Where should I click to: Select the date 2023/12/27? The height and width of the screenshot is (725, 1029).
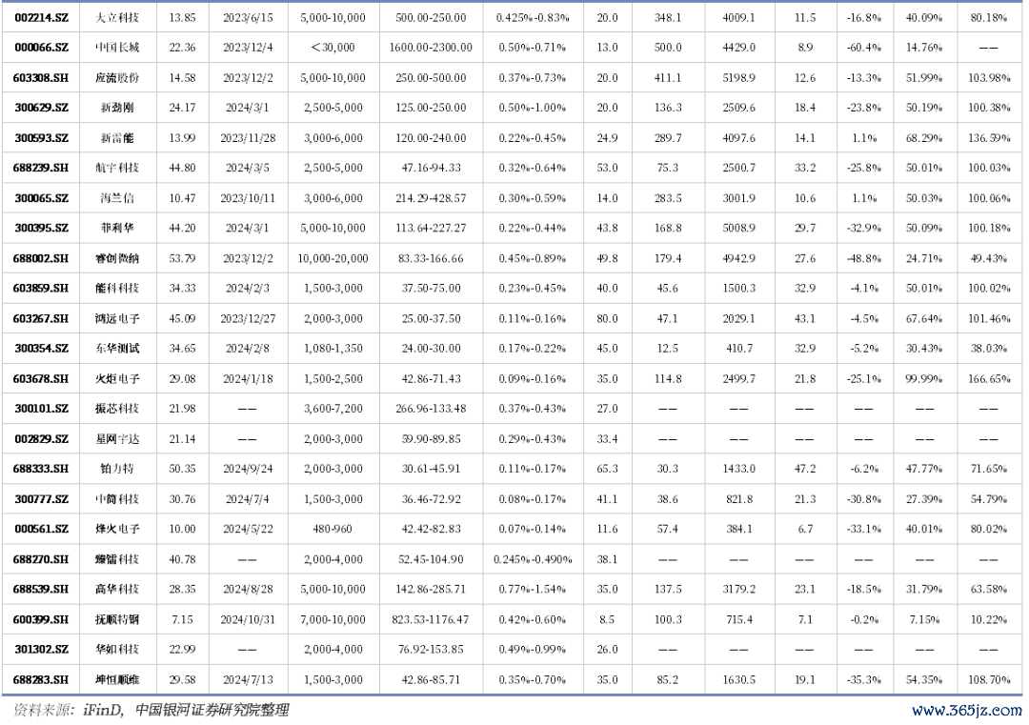click(x=248, y=319)
